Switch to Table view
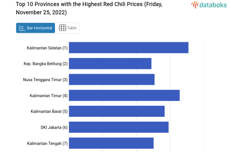Image resolution: width=230 pixels, height=152 pixels. pyautogui.click(x=68, y=28)
